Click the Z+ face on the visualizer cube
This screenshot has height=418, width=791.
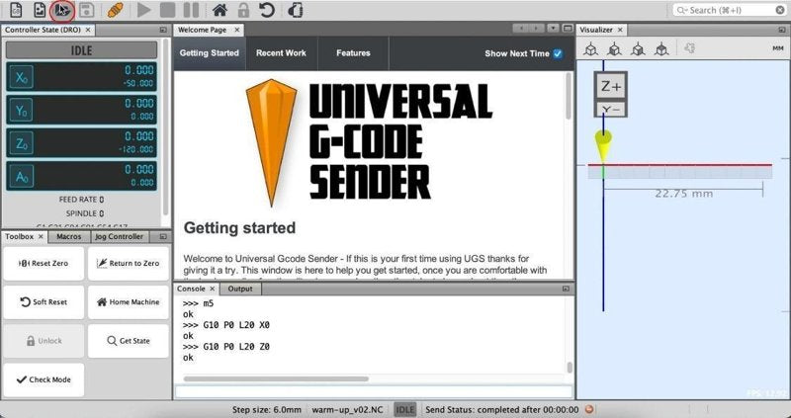point(611,87)
